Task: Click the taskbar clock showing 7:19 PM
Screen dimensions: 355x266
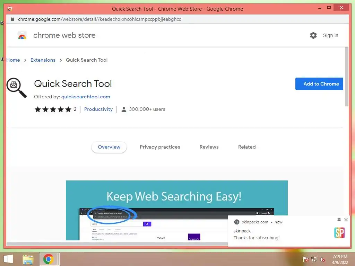Action: click(x=340, y=257)
